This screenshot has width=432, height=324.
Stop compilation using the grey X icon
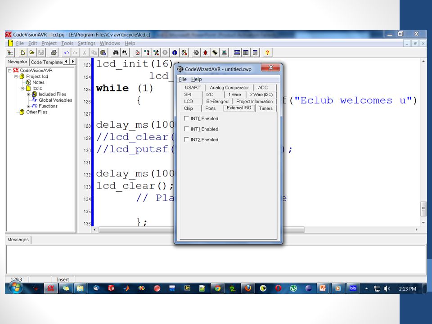tap(165, 52)
